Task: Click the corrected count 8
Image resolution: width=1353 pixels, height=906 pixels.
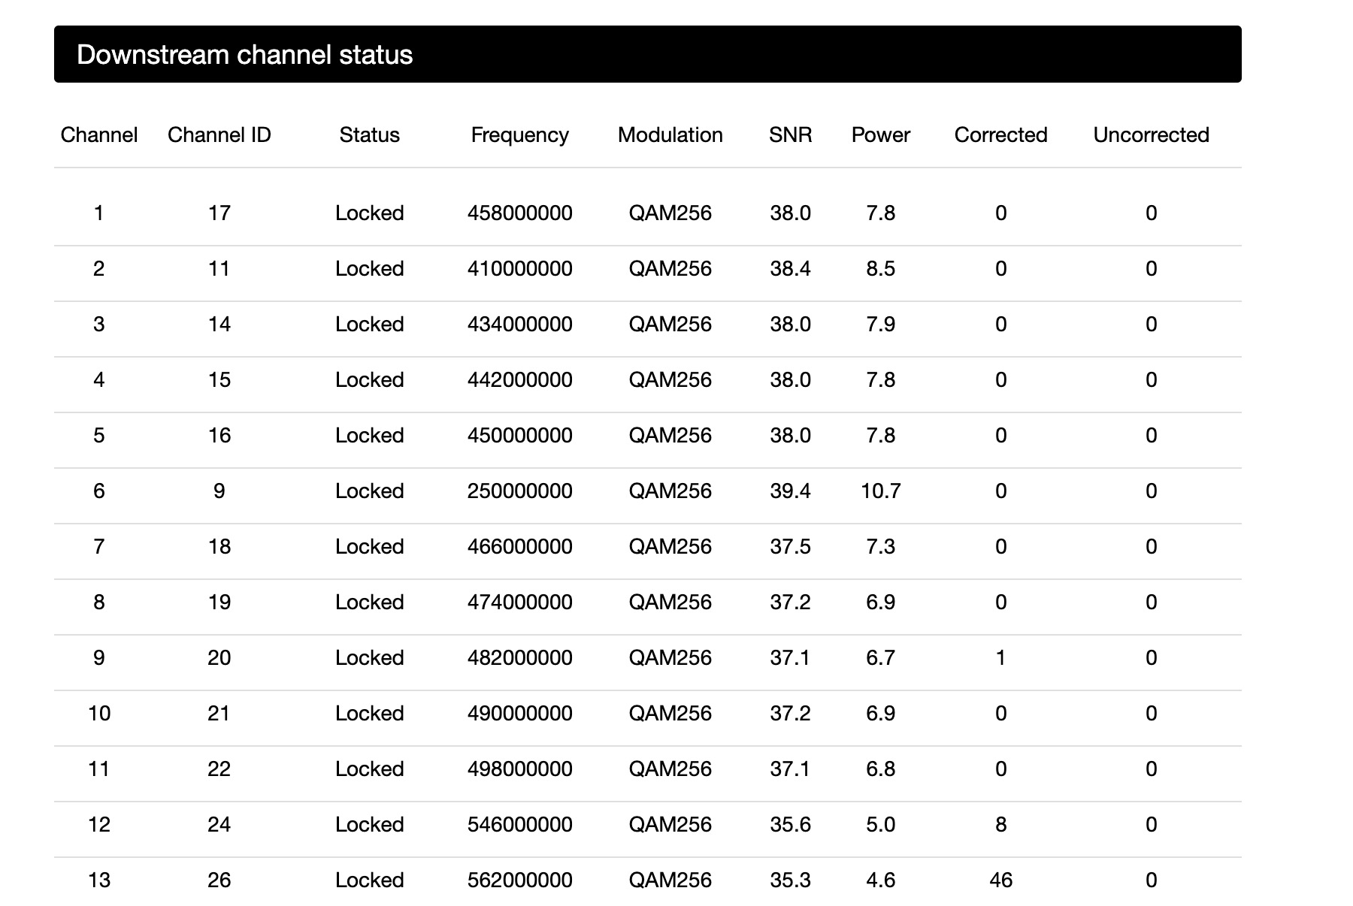Action: pos(1000,825)
